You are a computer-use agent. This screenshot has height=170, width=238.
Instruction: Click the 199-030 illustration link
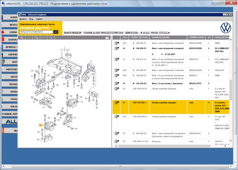(154, 33)
